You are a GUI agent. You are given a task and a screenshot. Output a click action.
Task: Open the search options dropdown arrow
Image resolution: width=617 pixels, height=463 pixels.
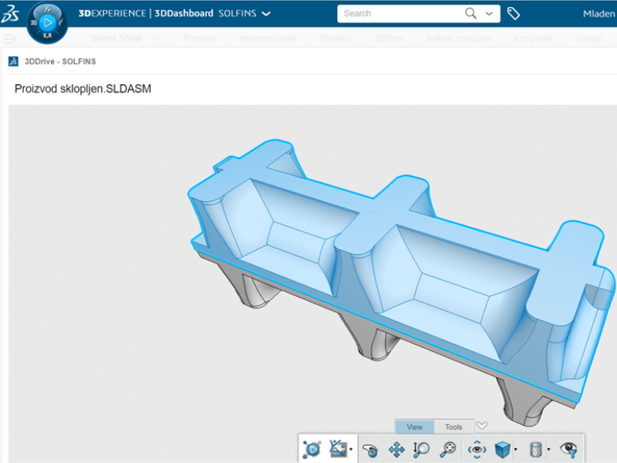489,14
